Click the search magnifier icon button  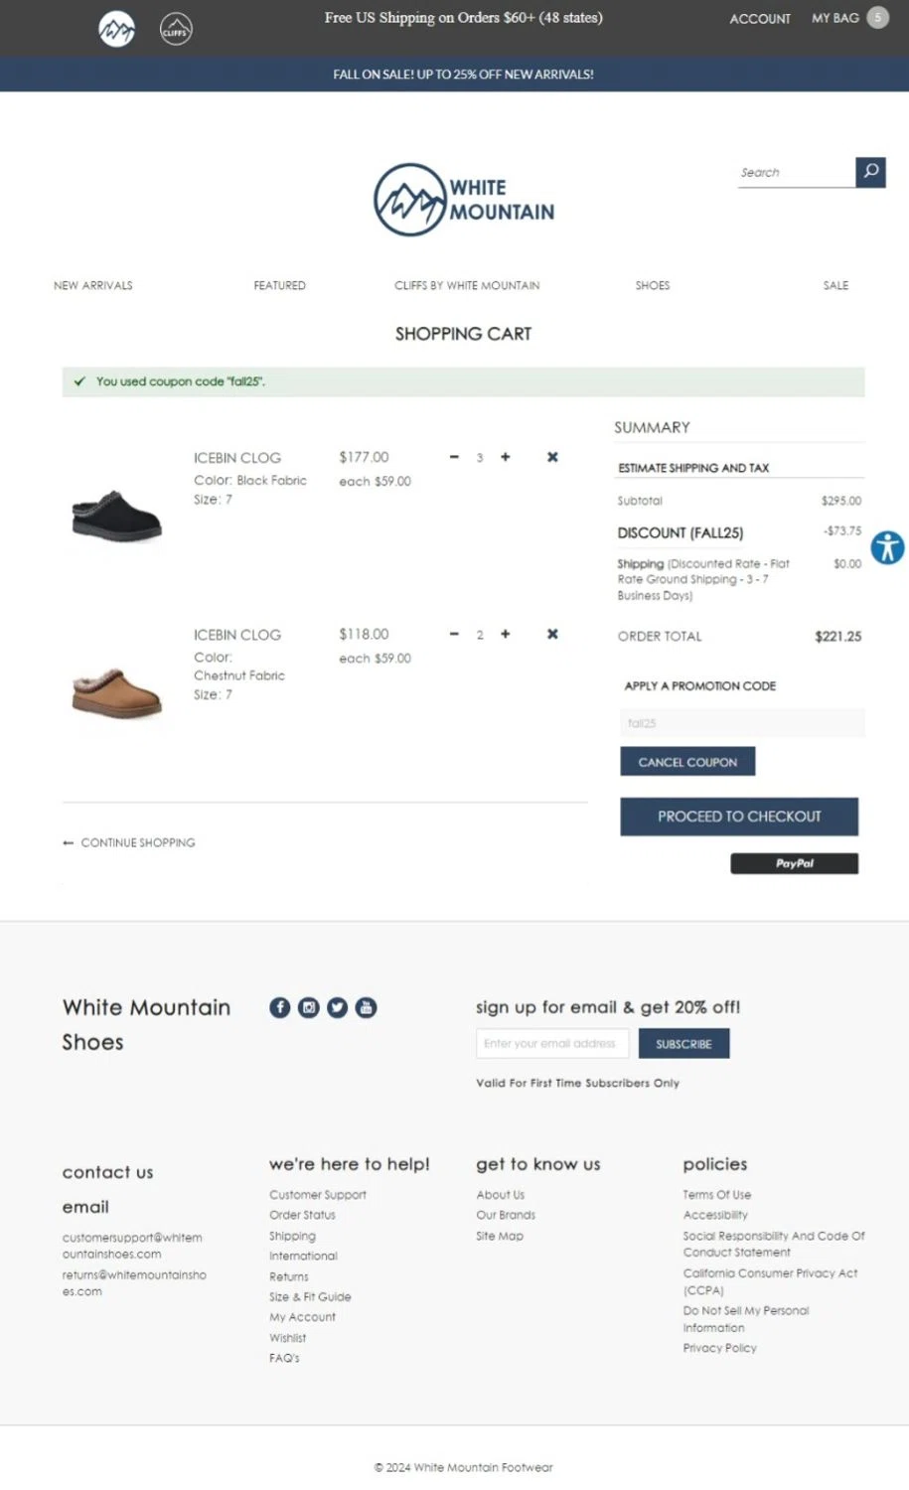coord(870,172)
